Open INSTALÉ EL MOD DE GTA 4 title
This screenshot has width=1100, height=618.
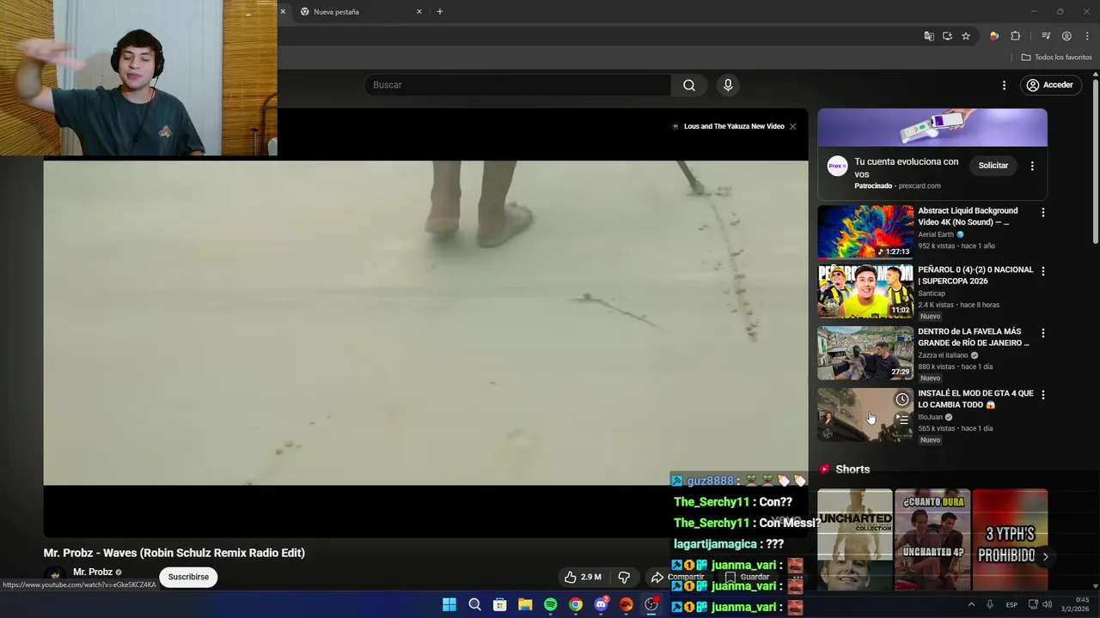pos(975,399)
